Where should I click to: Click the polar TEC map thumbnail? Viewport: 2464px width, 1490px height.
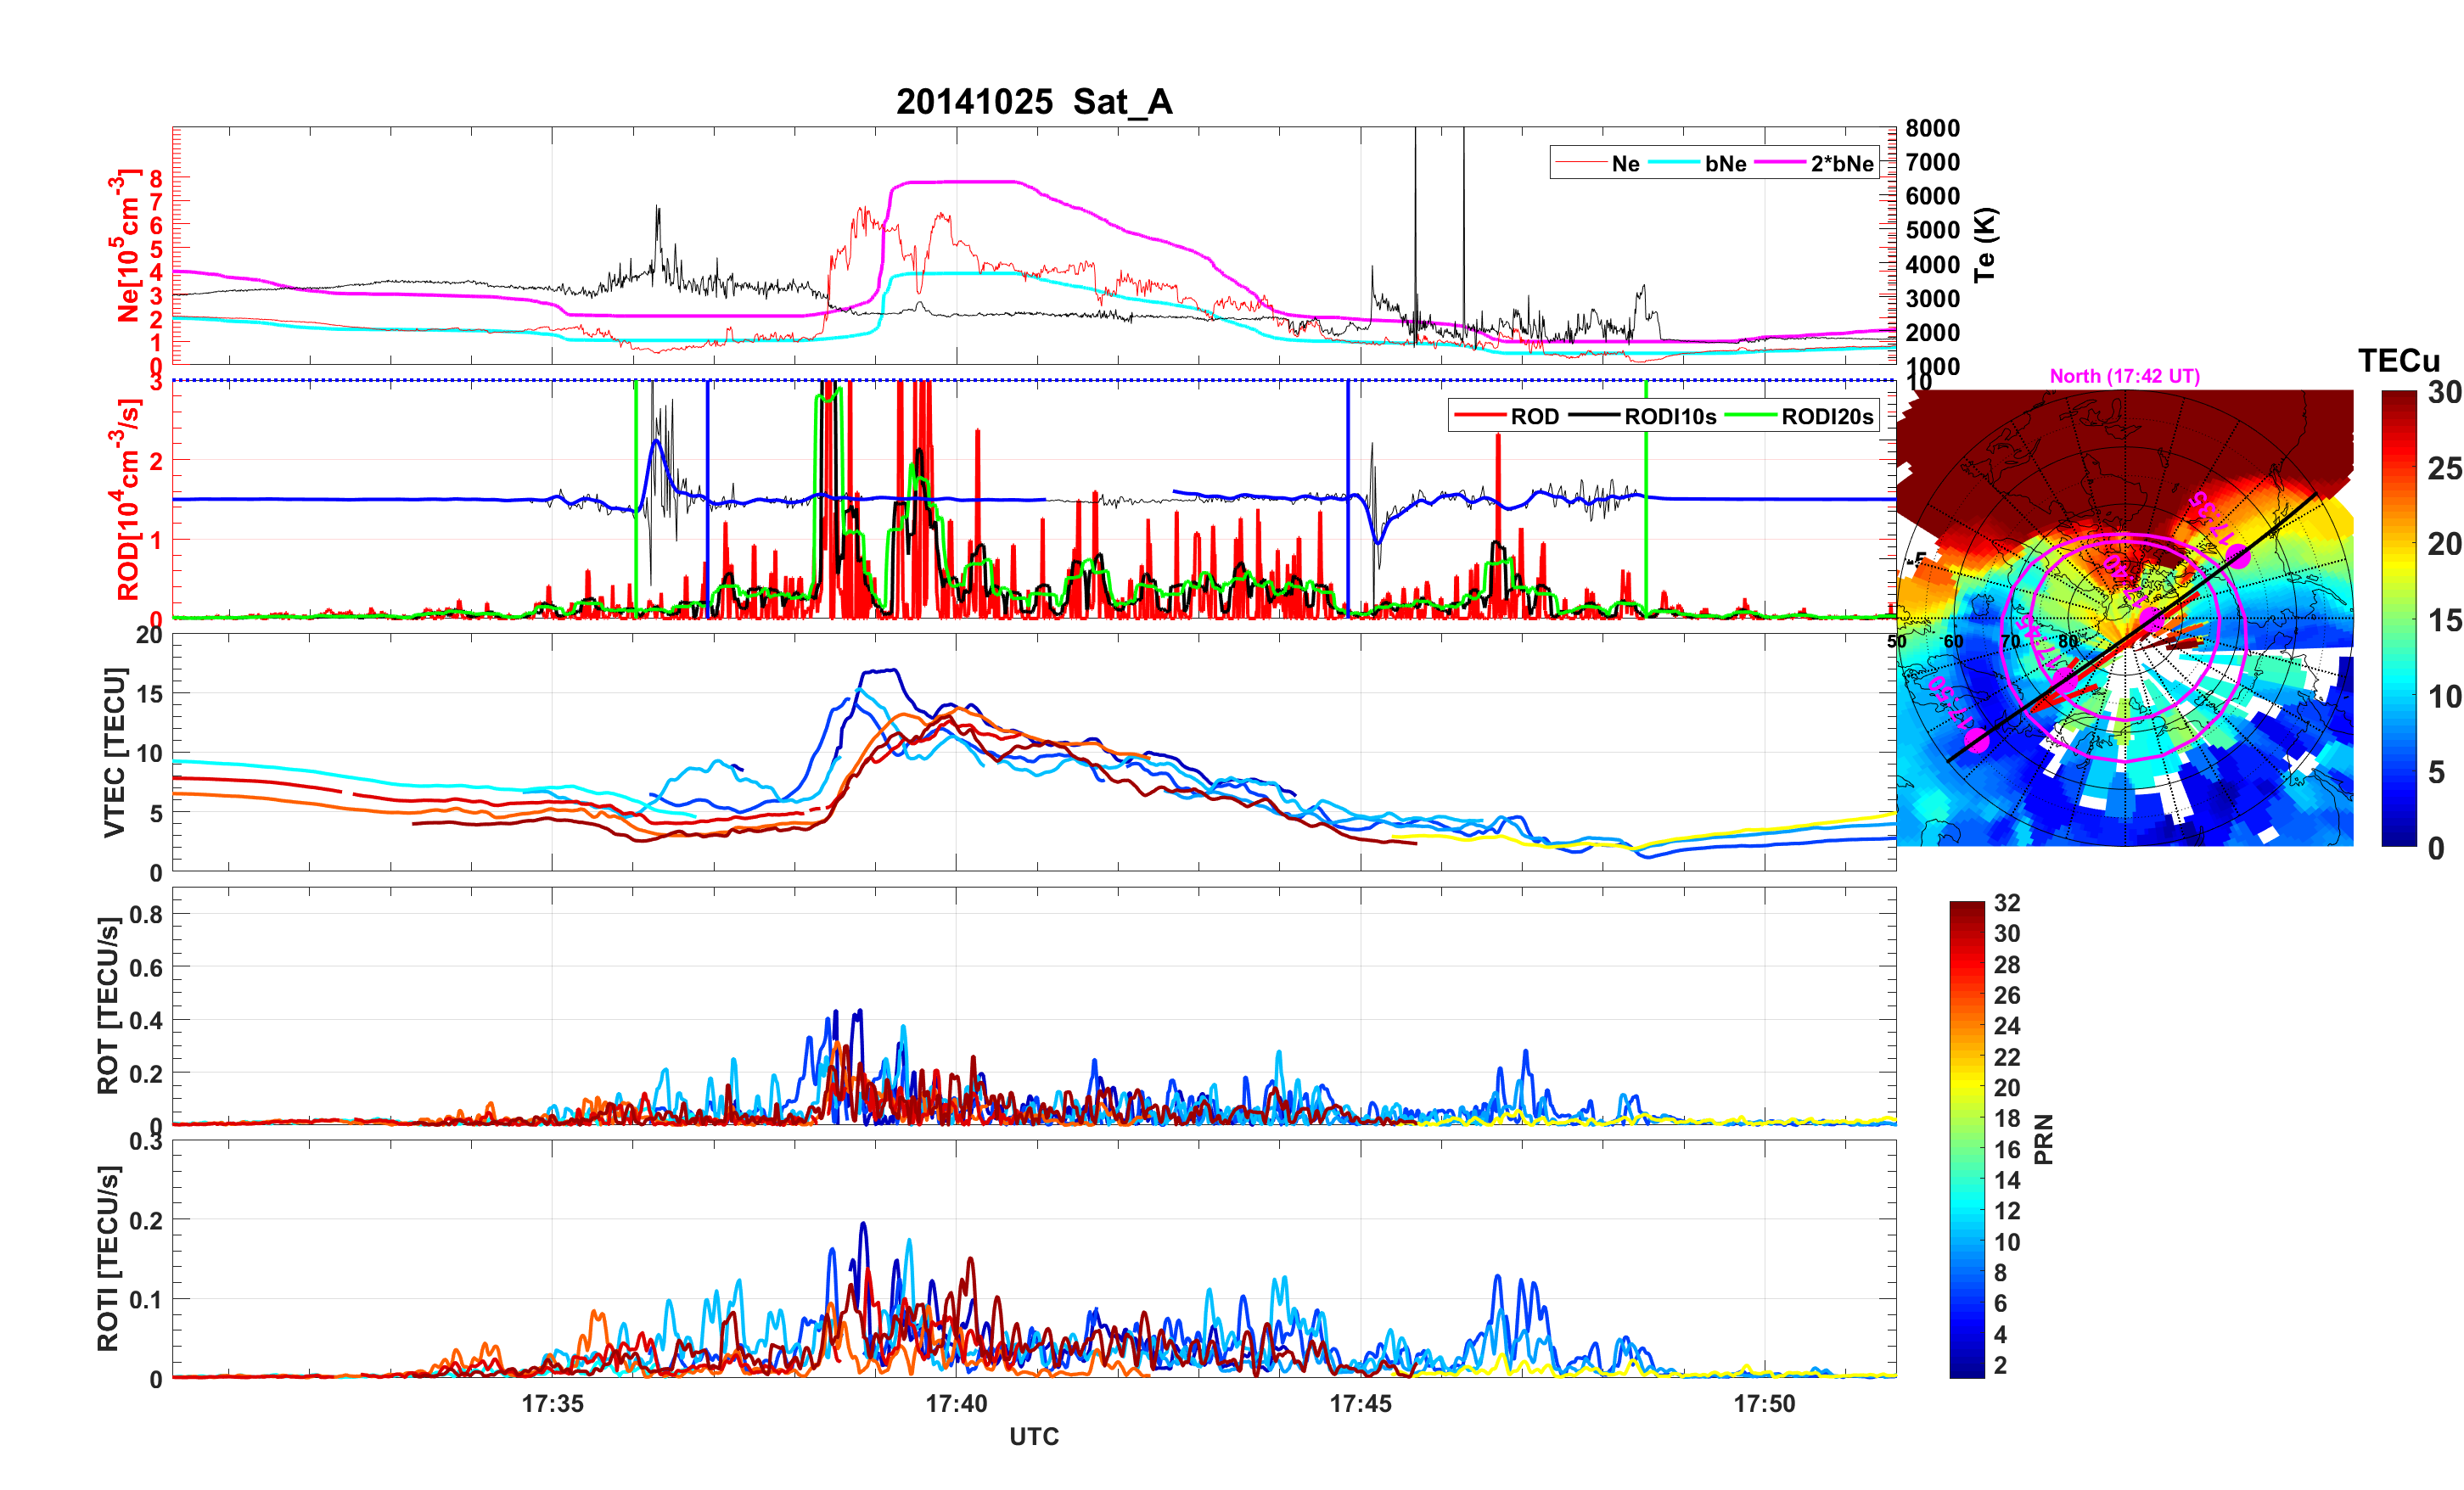pyautogui.click(x=2124, y=618)
